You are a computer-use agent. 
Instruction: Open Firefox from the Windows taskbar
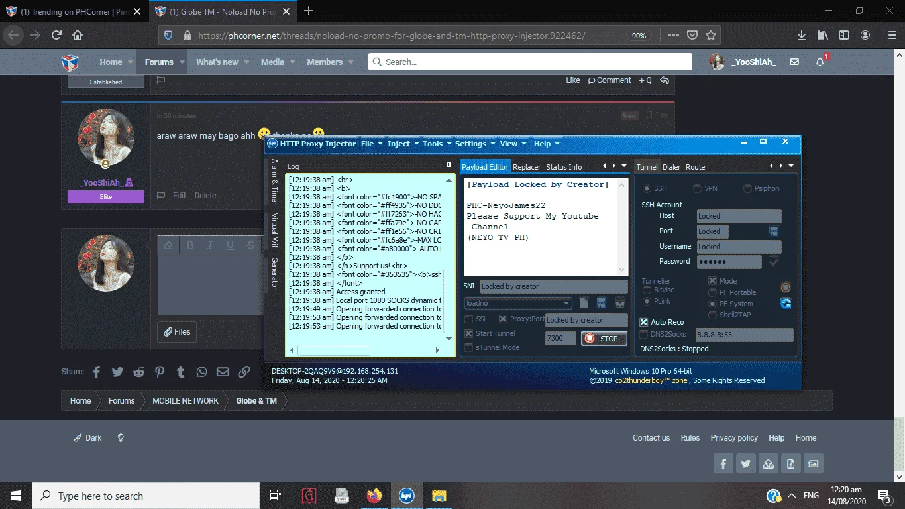pyautogui.click(x=375, y=496)
